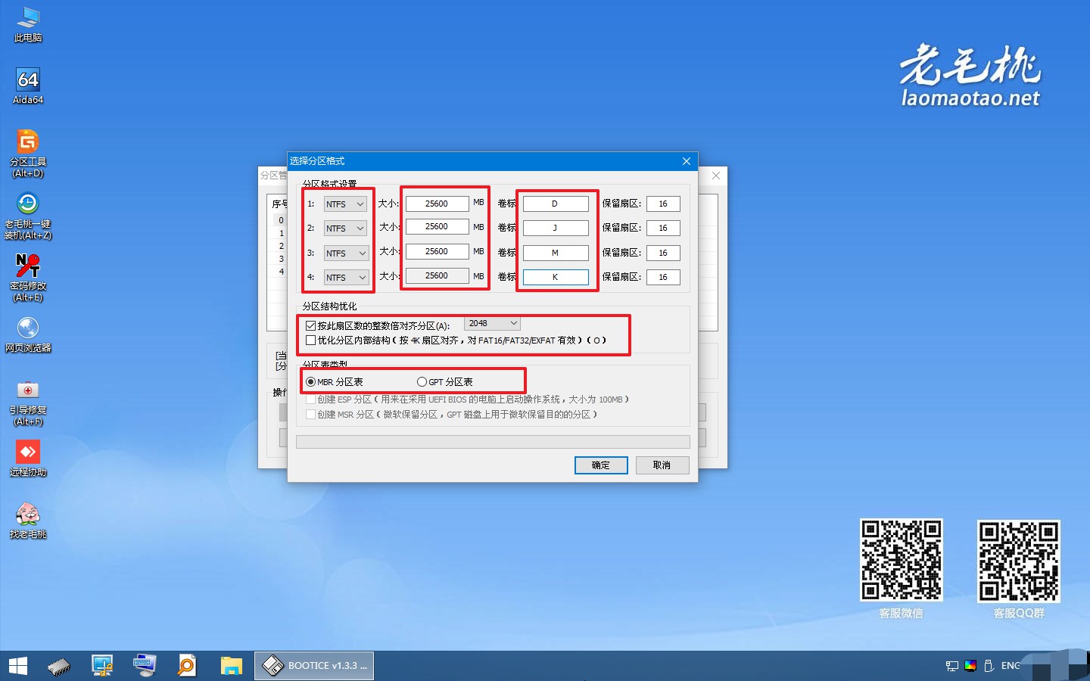This screenshot has height=681, width=1090.
Task: Open the magnifier search taskbar icon
Action: point(187,666)
